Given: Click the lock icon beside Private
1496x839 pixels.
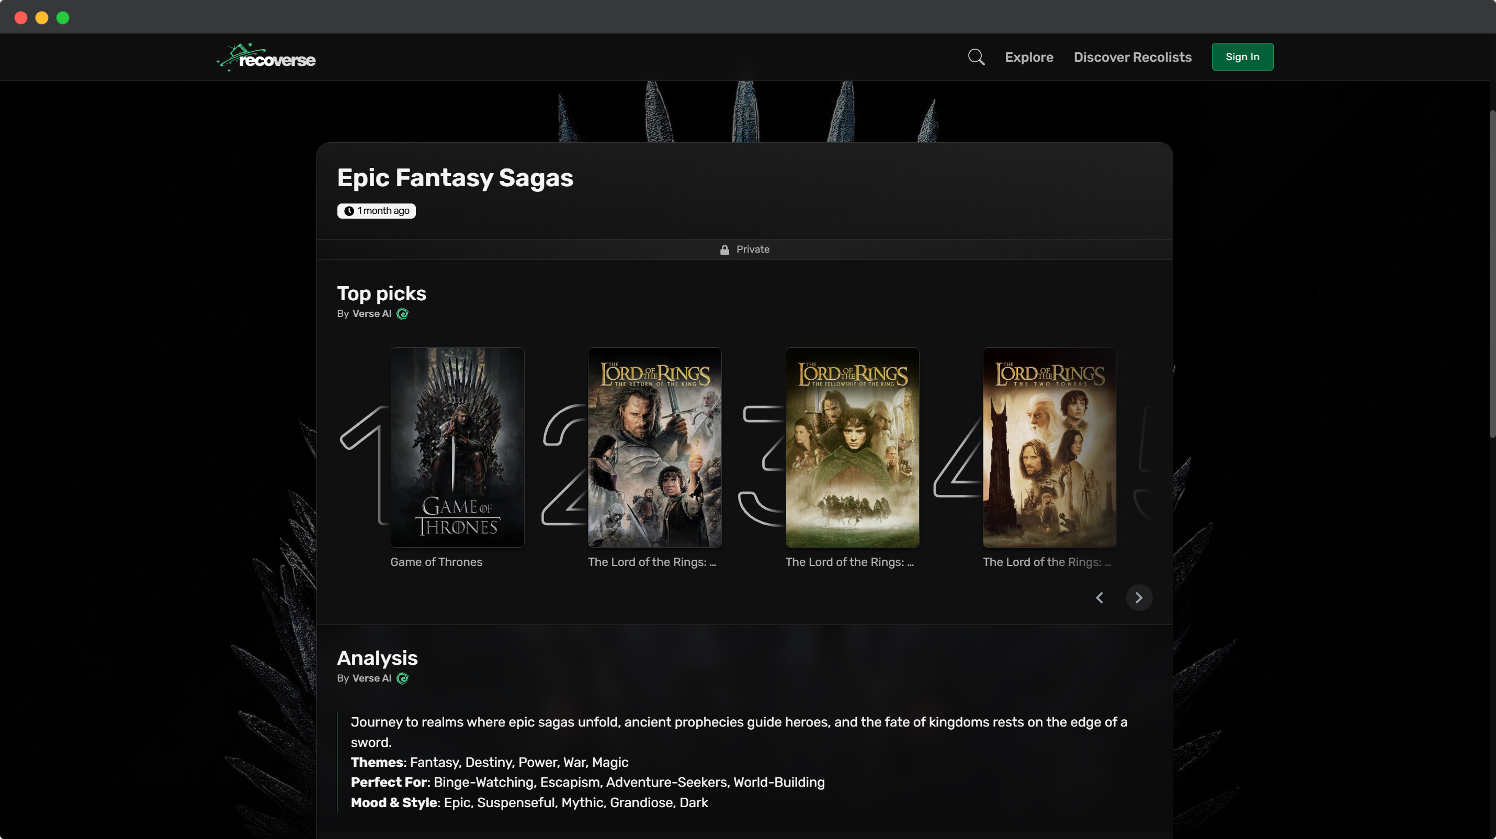Looking at the screenshot, I should point(724,250).
